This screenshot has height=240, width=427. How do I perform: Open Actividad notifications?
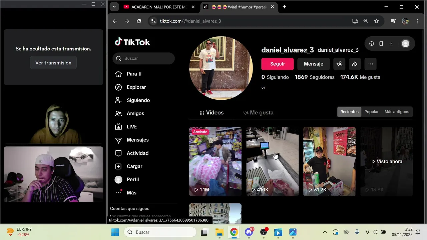tap(132, 153)
